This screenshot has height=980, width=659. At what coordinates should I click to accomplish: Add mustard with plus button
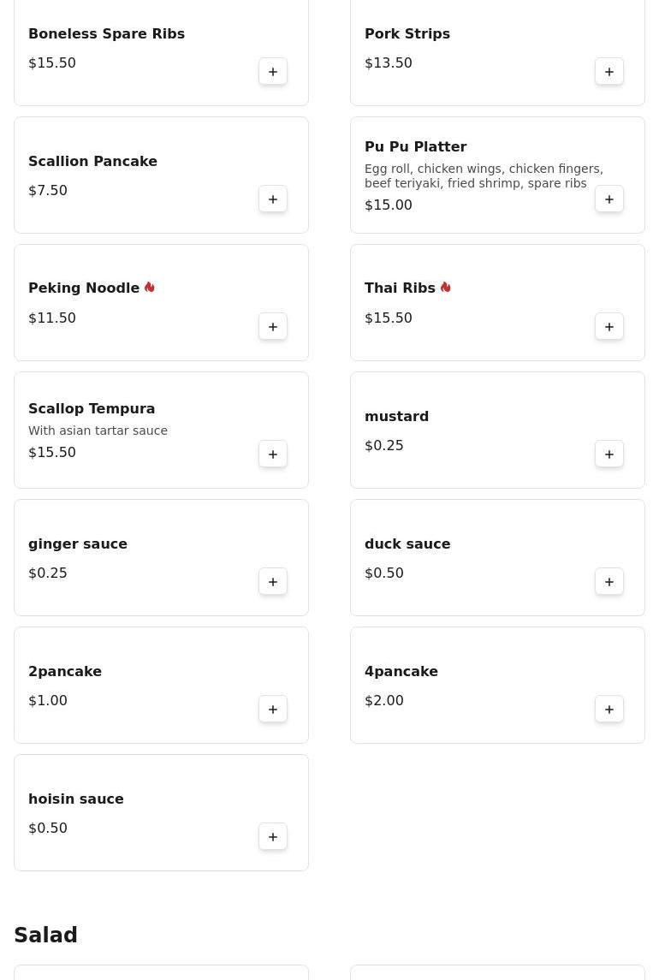coord(609,454)
